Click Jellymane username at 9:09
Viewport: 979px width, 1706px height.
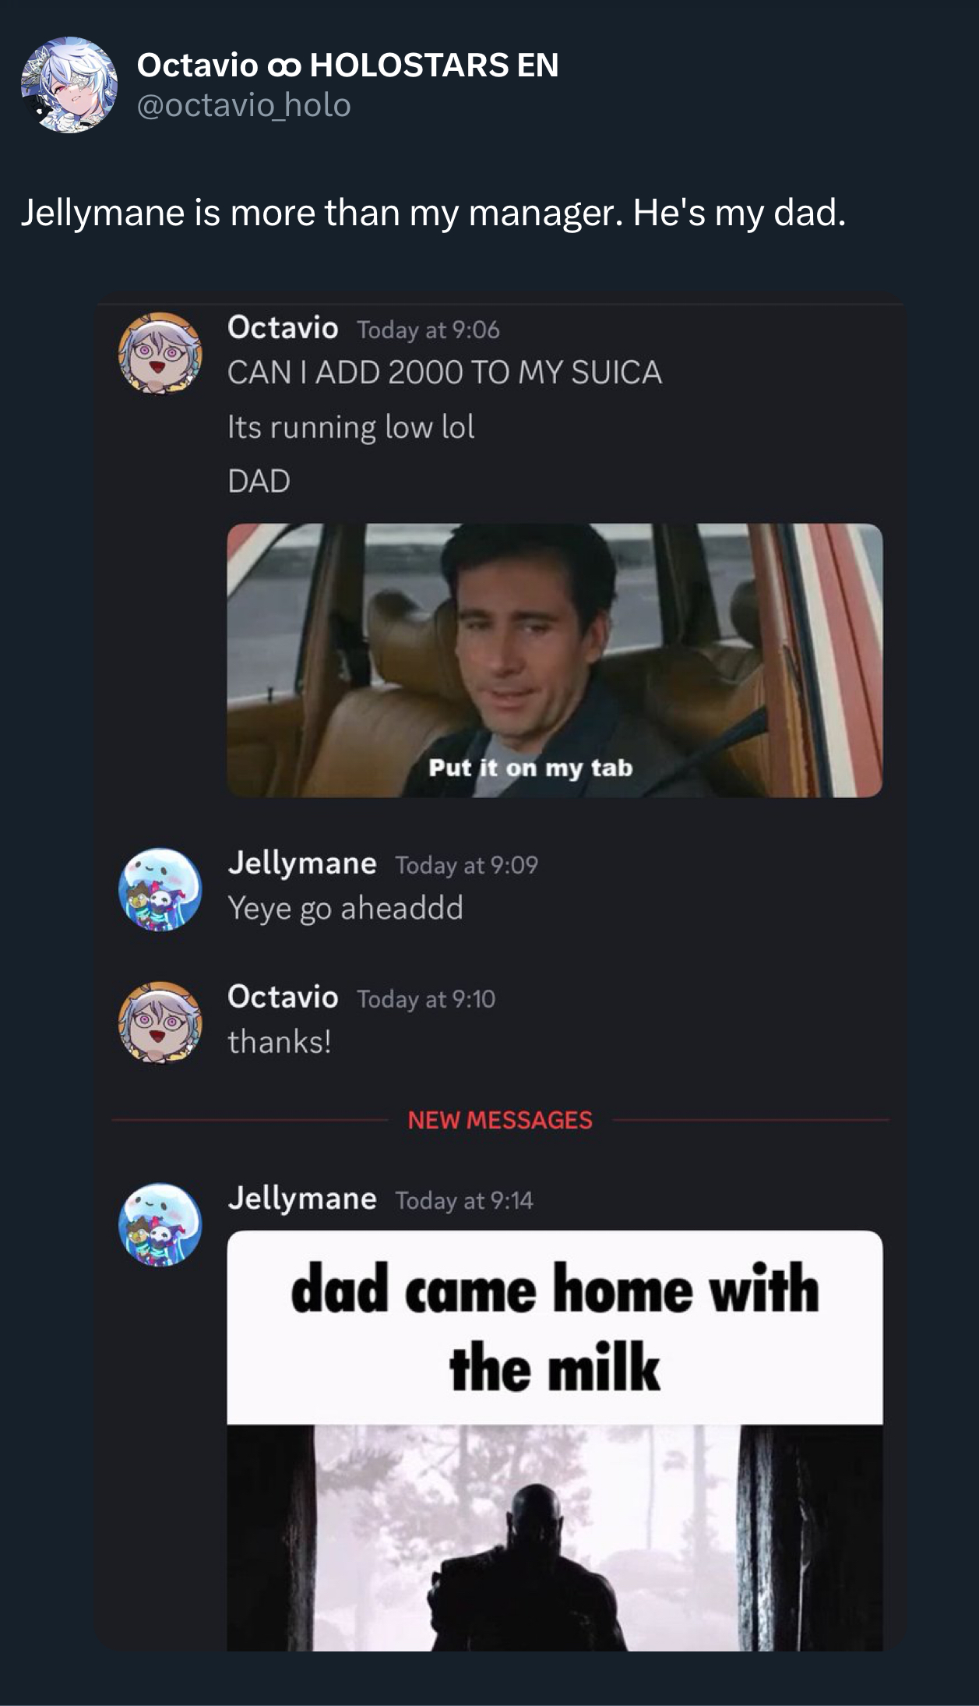coord(302,863)
